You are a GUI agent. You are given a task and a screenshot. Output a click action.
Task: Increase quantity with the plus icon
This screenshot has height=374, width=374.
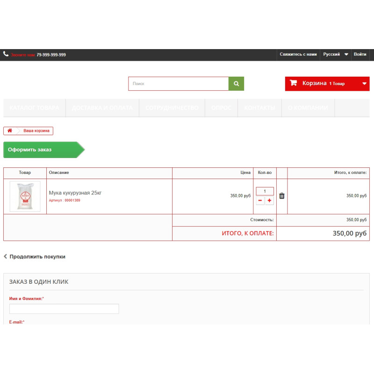click(x=269, y=201)
